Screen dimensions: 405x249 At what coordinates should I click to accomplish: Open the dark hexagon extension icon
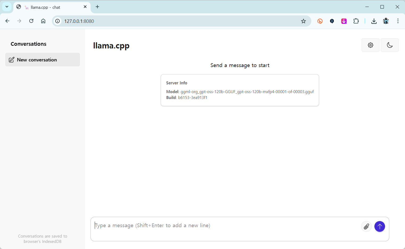[x=332, y=21]
